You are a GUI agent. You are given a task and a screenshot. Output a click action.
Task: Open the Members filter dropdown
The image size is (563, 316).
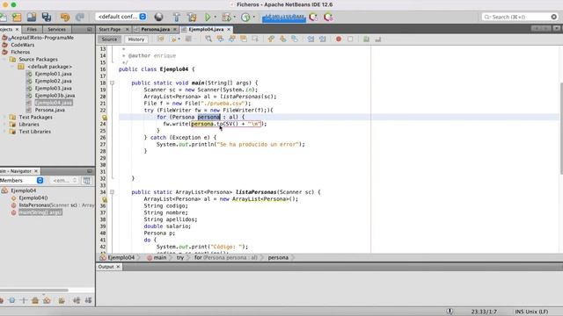tap(21, 181)
